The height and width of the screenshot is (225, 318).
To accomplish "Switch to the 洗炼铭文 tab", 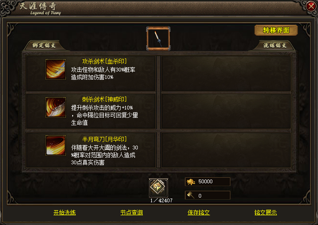I will (275, 45).
